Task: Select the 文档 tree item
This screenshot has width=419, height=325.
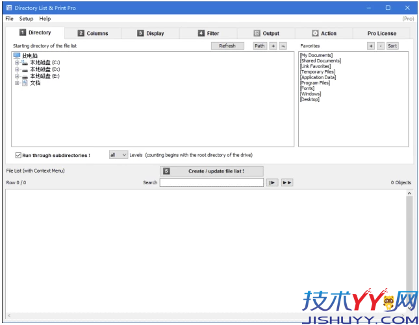Action: coord(35,83)
